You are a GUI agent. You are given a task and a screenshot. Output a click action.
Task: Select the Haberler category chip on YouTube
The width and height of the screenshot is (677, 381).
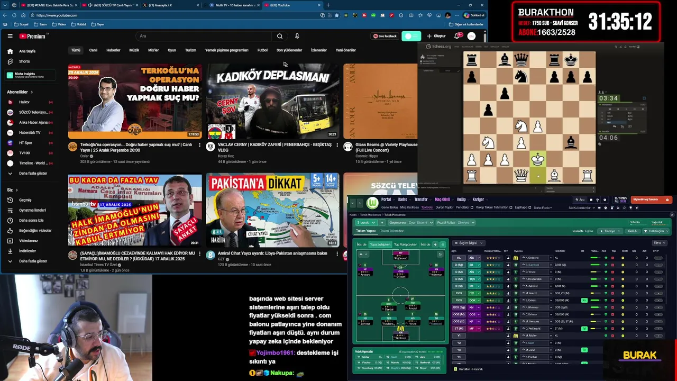[x=113, y=50]
